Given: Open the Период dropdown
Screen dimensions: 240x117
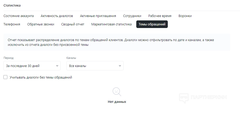Looking at the screenshot, I should click(32, 66).
